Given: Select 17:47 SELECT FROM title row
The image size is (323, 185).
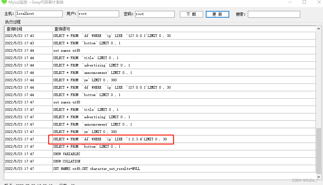Looking at the screenshot, I should 160,110.
